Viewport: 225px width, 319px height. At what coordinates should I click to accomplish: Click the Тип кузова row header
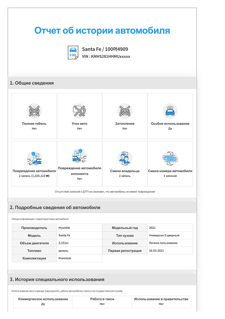(x=125, y=235)
